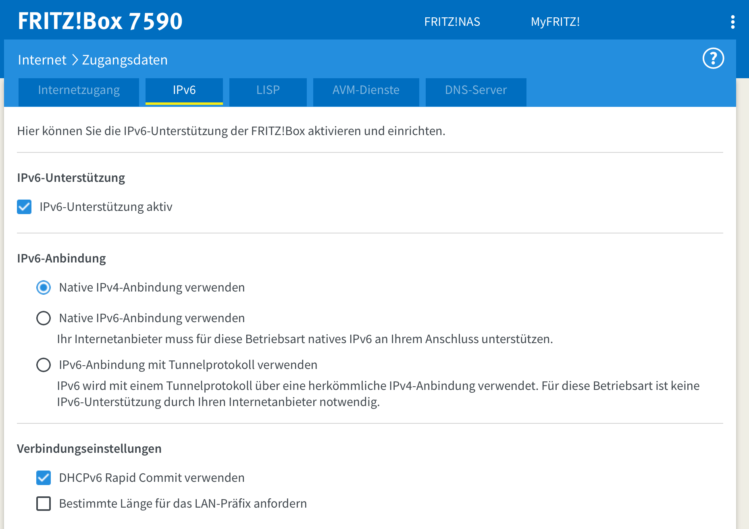Click the 'Ihr Internetanbieter muss' hint text
The width and height of the screenshot is (749, 529).
tap(305, 339)
